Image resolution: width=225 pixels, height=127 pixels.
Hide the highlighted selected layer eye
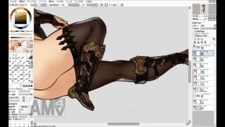[x=194, y=52]
